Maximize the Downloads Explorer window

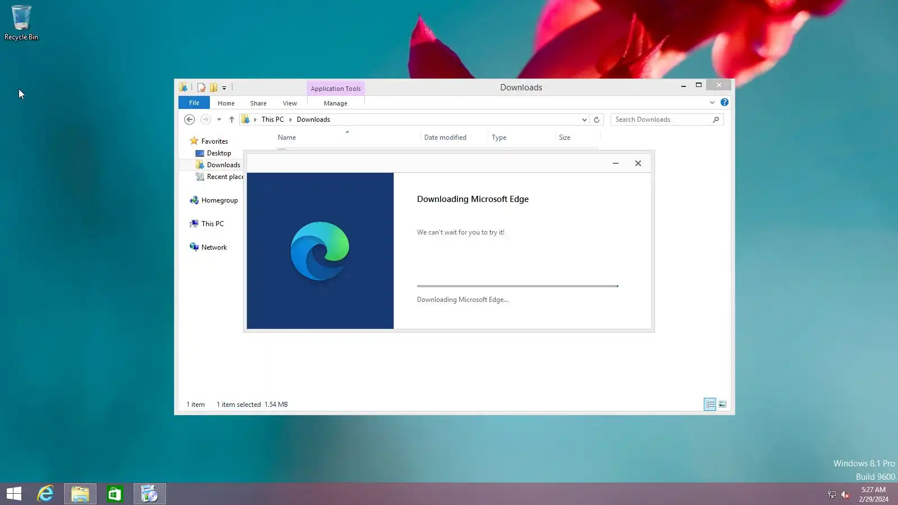(699, 85)
